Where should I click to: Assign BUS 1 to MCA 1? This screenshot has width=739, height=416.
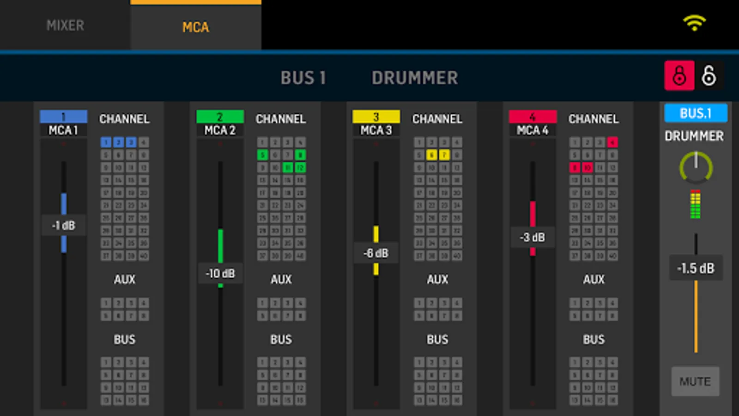click(x=106, y=362)
